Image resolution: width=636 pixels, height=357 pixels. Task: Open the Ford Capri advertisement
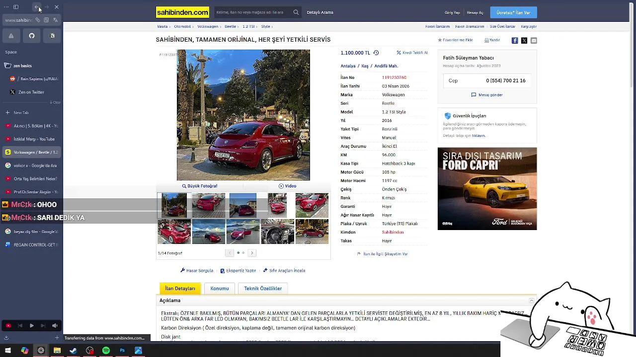tap(487, 188)
